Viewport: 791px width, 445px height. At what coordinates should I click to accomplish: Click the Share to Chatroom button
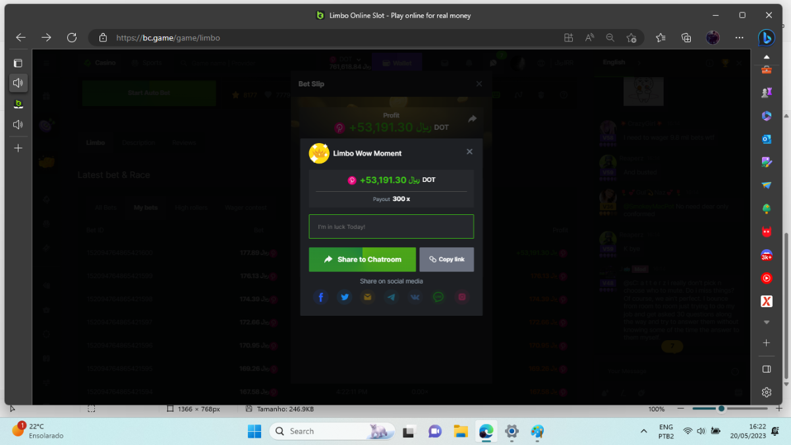pos(362,260)
